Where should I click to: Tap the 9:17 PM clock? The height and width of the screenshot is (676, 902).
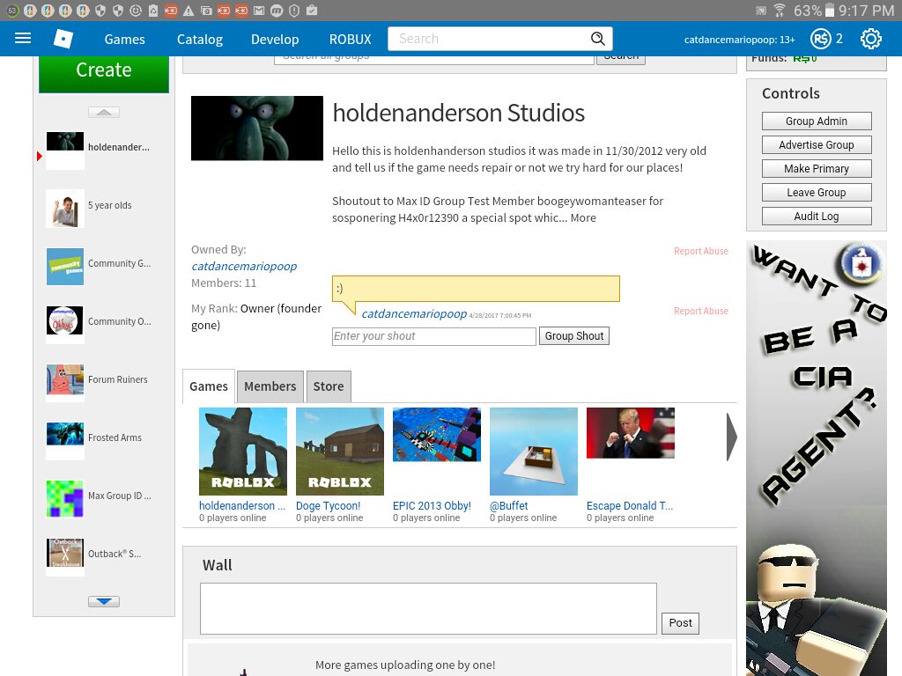[x=866, y=11]
